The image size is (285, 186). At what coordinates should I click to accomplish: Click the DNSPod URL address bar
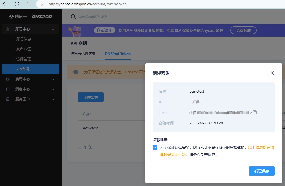88,4
